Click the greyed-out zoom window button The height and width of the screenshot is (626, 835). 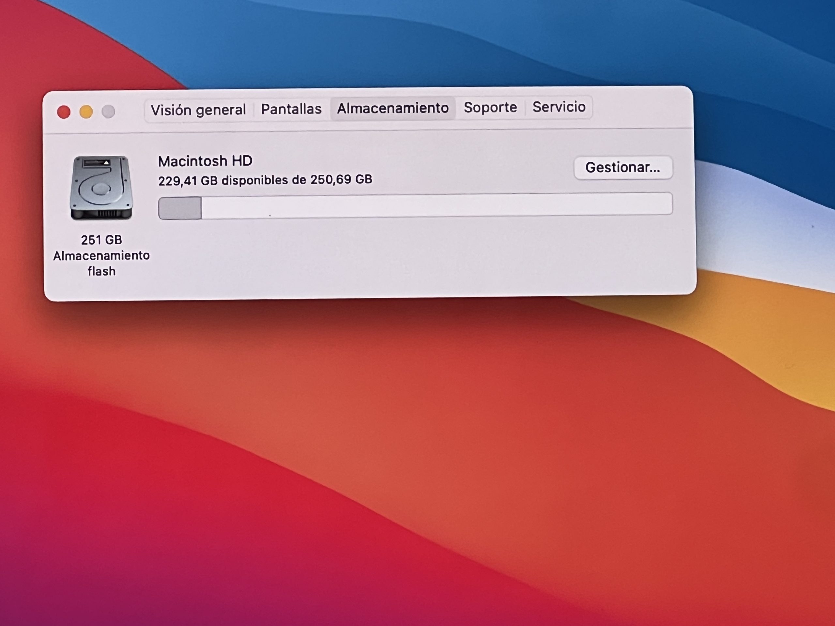pos(108,111)
